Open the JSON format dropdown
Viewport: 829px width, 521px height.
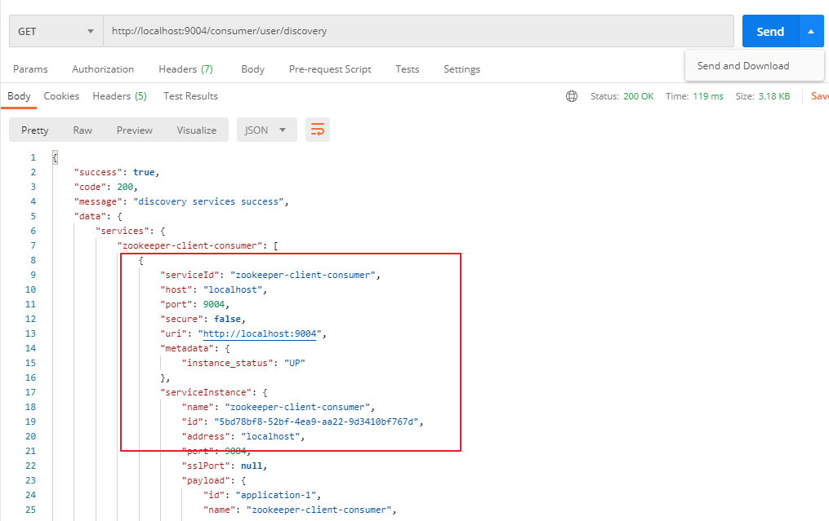point(265,130)
